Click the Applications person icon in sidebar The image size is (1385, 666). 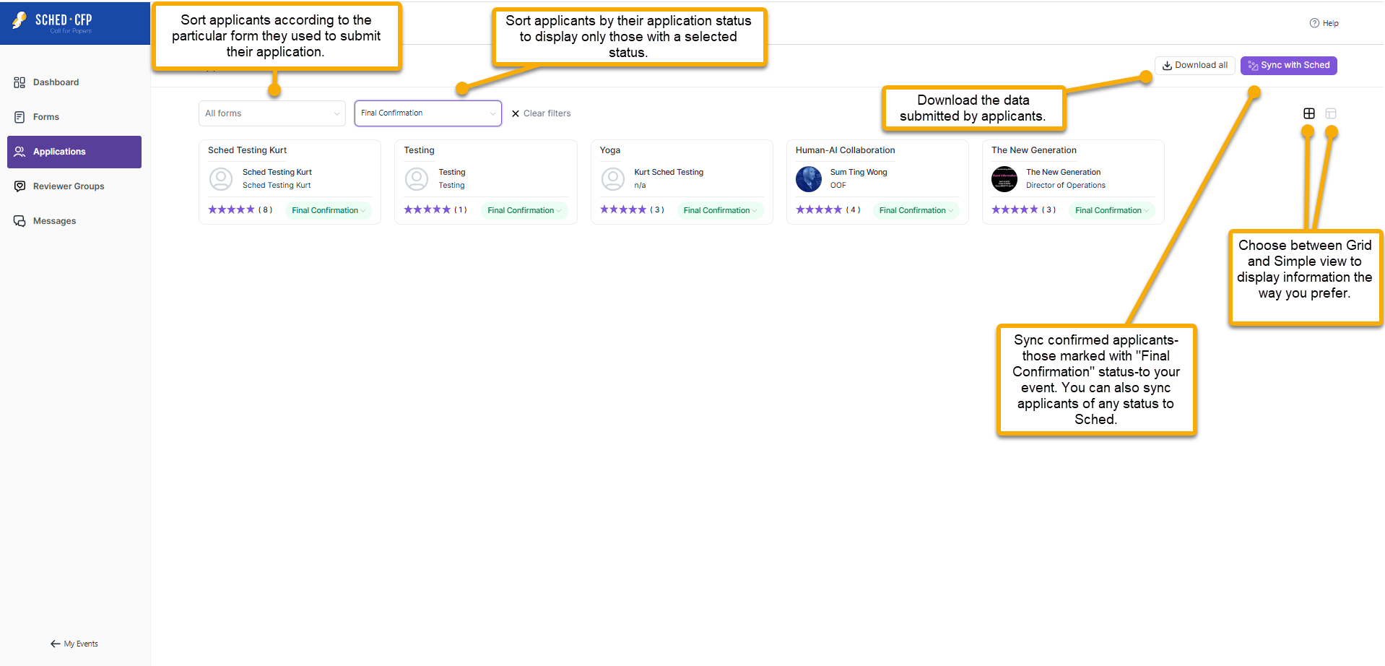click(x=19, y=152)
